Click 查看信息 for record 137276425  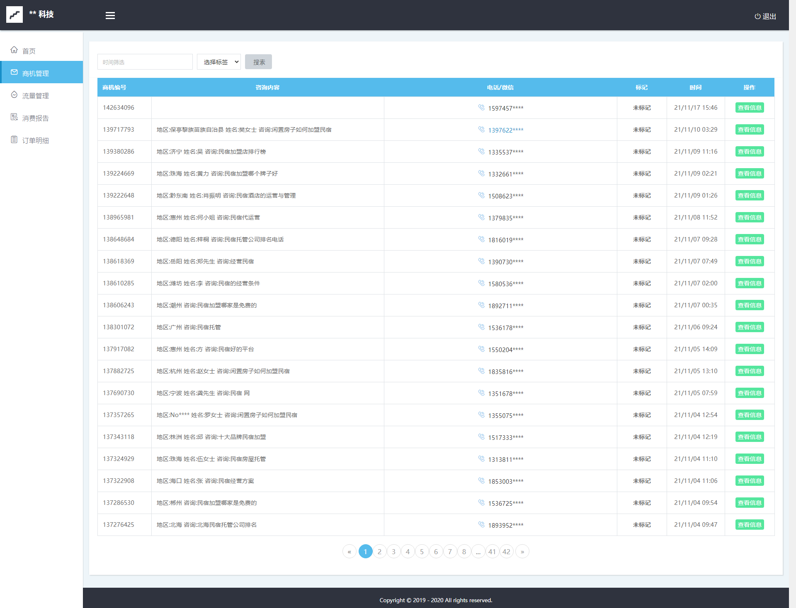click(750, 525)
